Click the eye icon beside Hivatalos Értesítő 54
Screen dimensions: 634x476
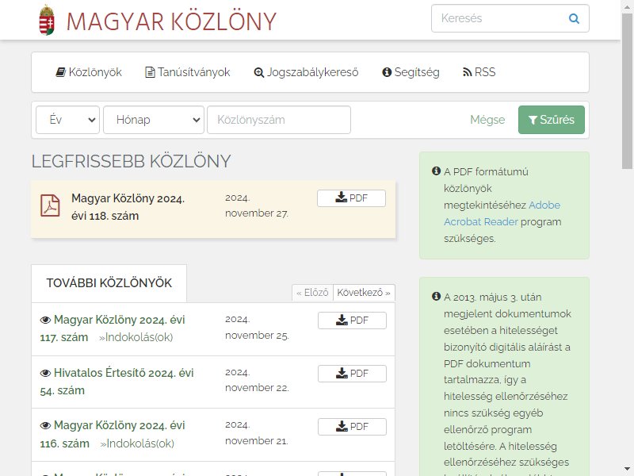45,373
